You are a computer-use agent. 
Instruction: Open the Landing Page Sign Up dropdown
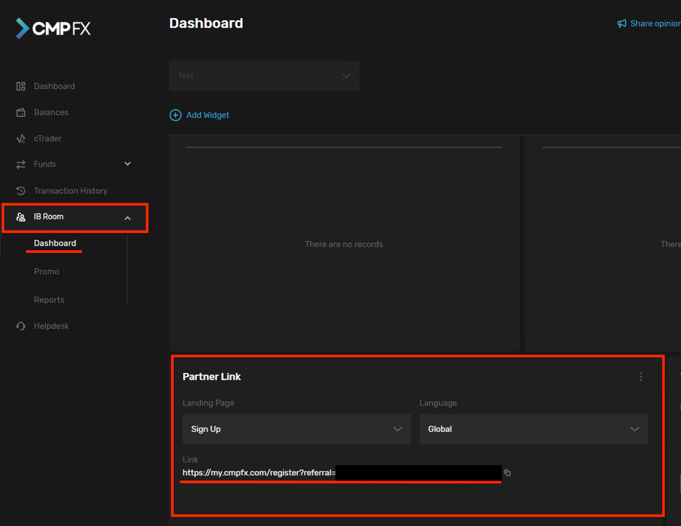(296, 429)
